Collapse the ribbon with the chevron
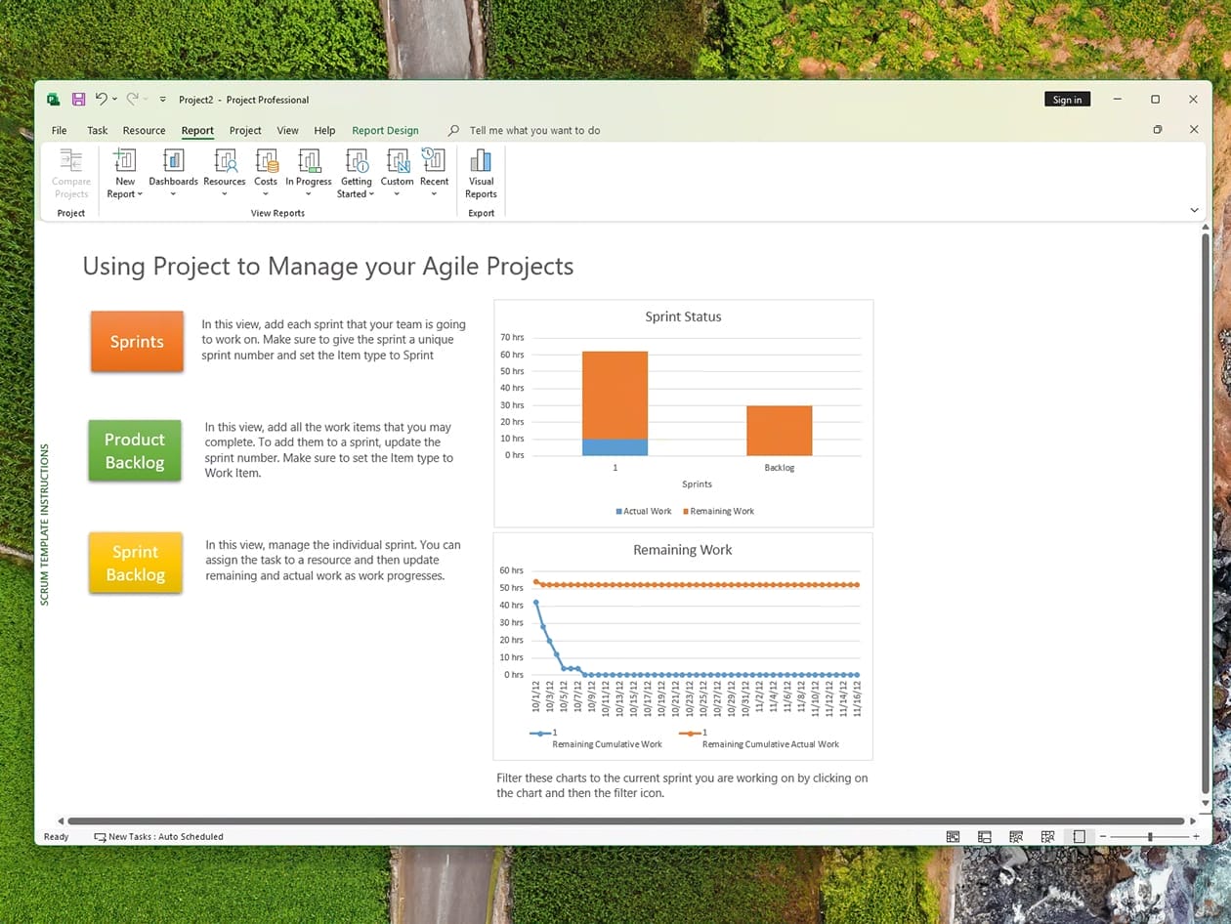This screenshot has width=1231, height=924. coord(1194,210)
